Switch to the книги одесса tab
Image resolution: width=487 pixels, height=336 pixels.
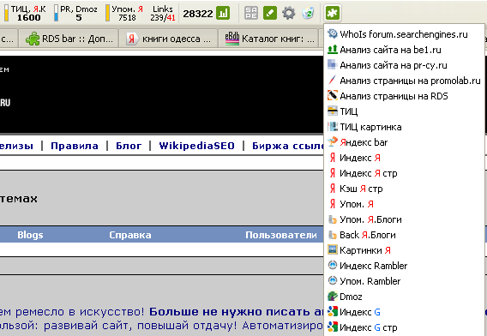[x=169, y=39]
